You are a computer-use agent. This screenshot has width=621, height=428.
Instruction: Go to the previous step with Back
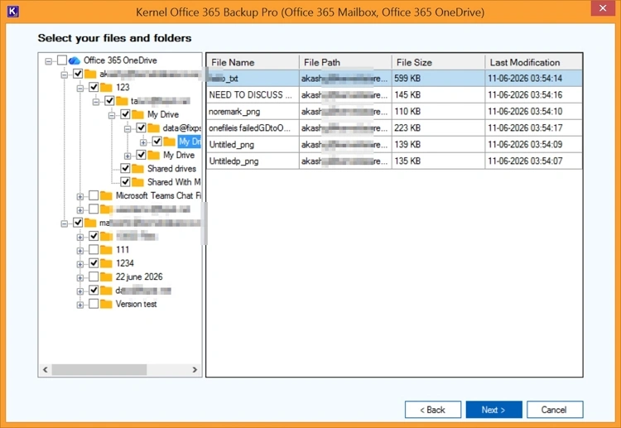coord(433,410)
